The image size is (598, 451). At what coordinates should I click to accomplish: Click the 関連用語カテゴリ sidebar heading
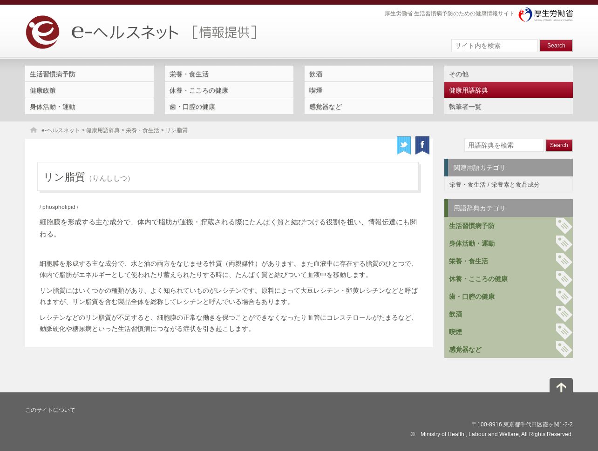tap(509, 168)
